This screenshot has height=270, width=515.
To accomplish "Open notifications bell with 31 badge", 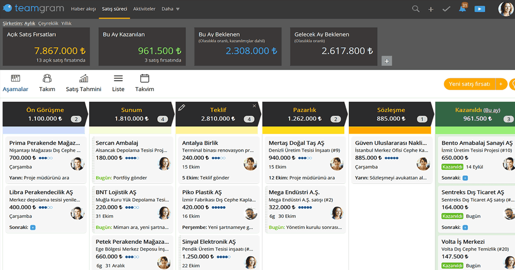I will point(462,8).
